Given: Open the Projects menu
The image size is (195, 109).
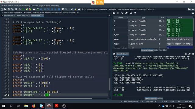Looking at the screenshot, I should 42,5.
